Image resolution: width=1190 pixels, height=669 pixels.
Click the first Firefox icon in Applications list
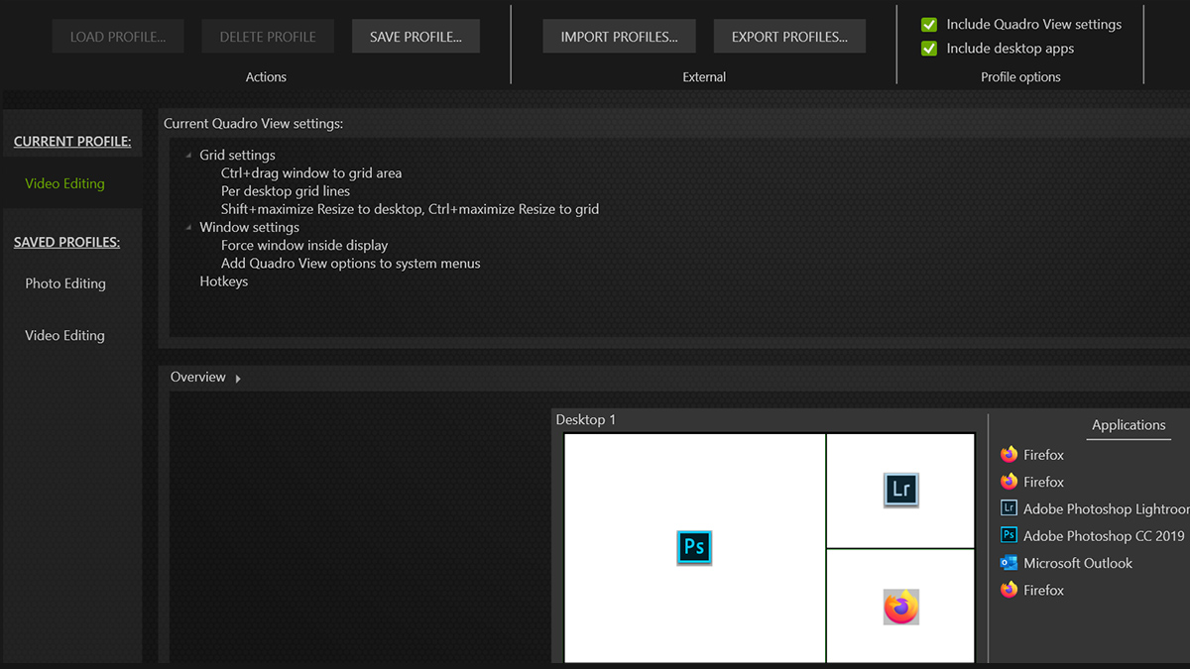[1010, 454]
